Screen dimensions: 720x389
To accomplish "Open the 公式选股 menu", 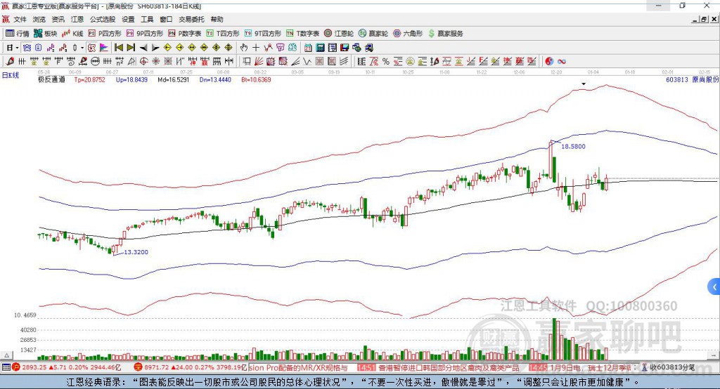I will [103, 19].
